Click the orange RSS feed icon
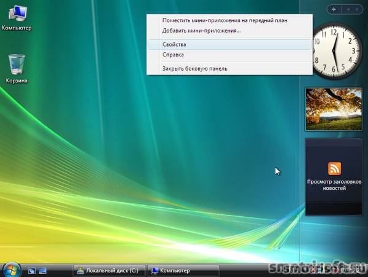 tap(334, 168)
